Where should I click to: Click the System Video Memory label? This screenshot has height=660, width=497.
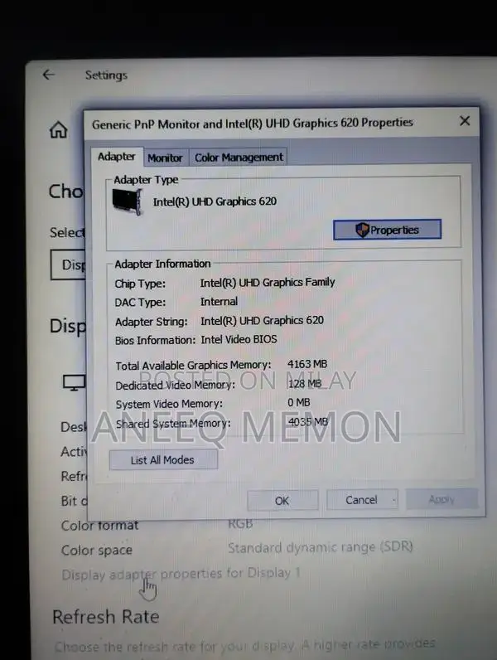point(170,404)
